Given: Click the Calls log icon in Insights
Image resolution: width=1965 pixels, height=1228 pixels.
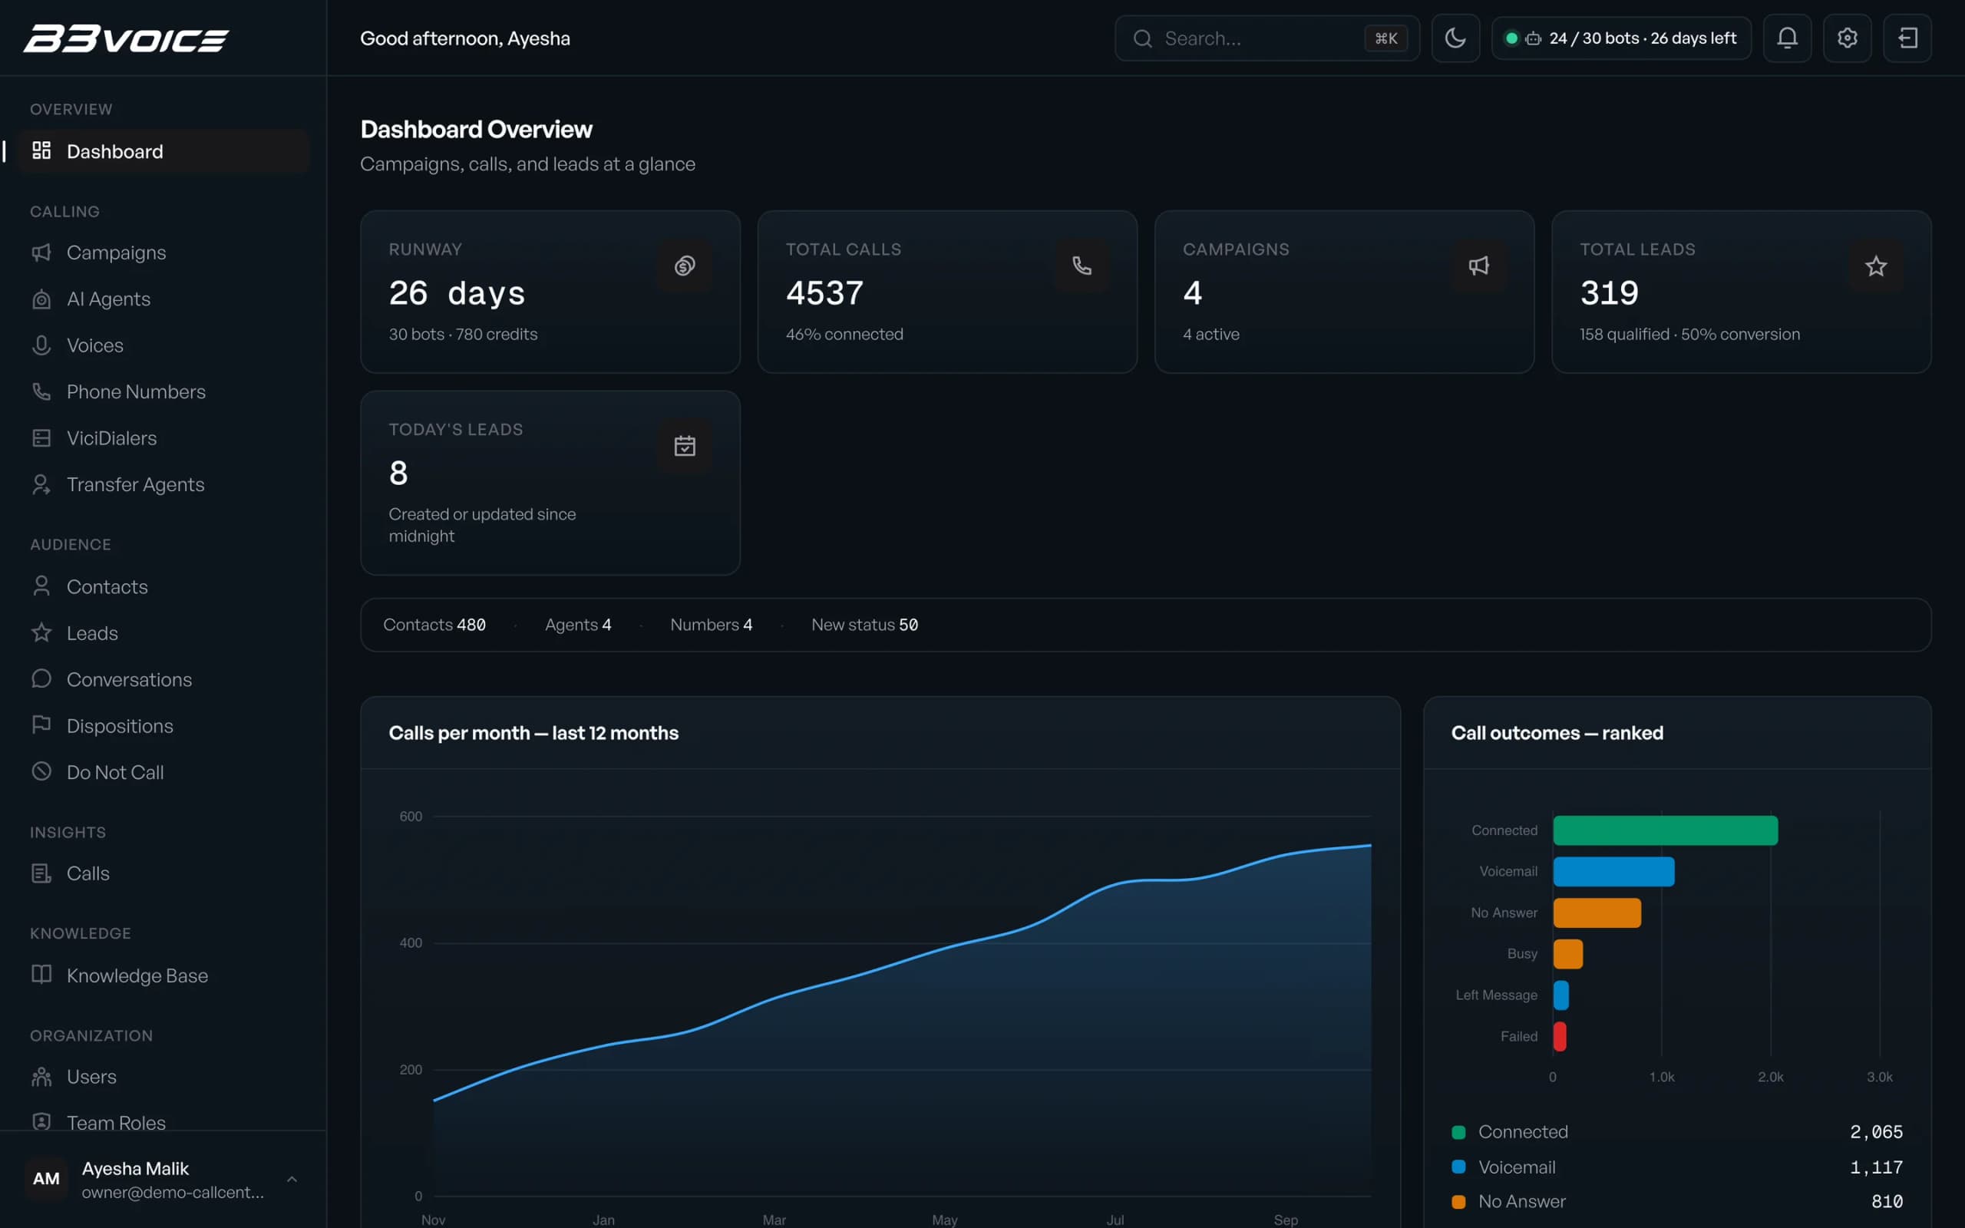Looking at the screenshot, I should tap(41, 873).
